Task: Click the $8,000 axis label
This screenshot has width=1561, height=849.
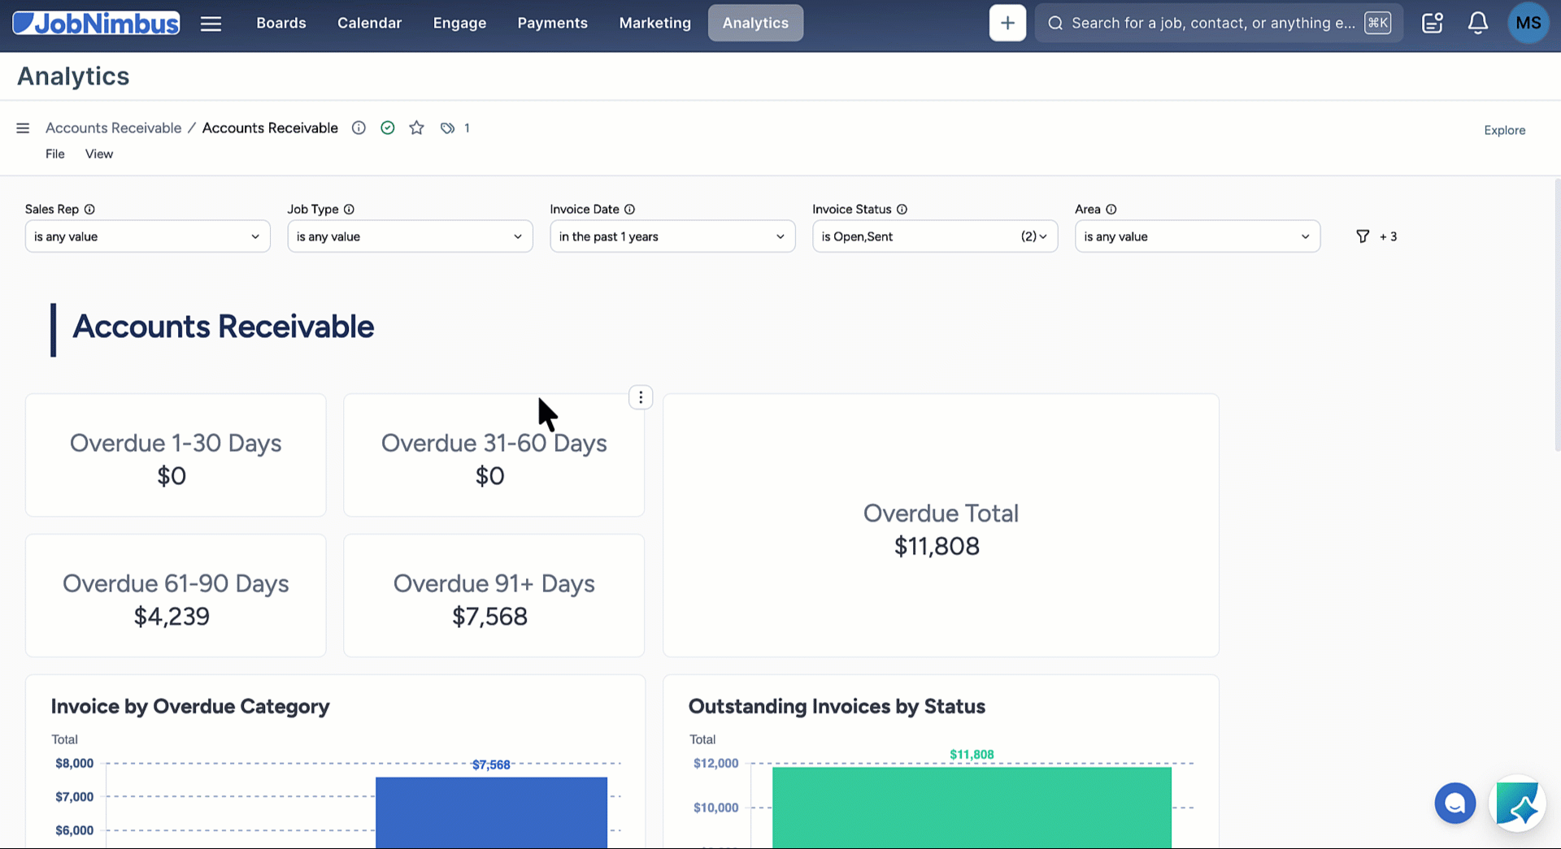Action: coord(74,763)
